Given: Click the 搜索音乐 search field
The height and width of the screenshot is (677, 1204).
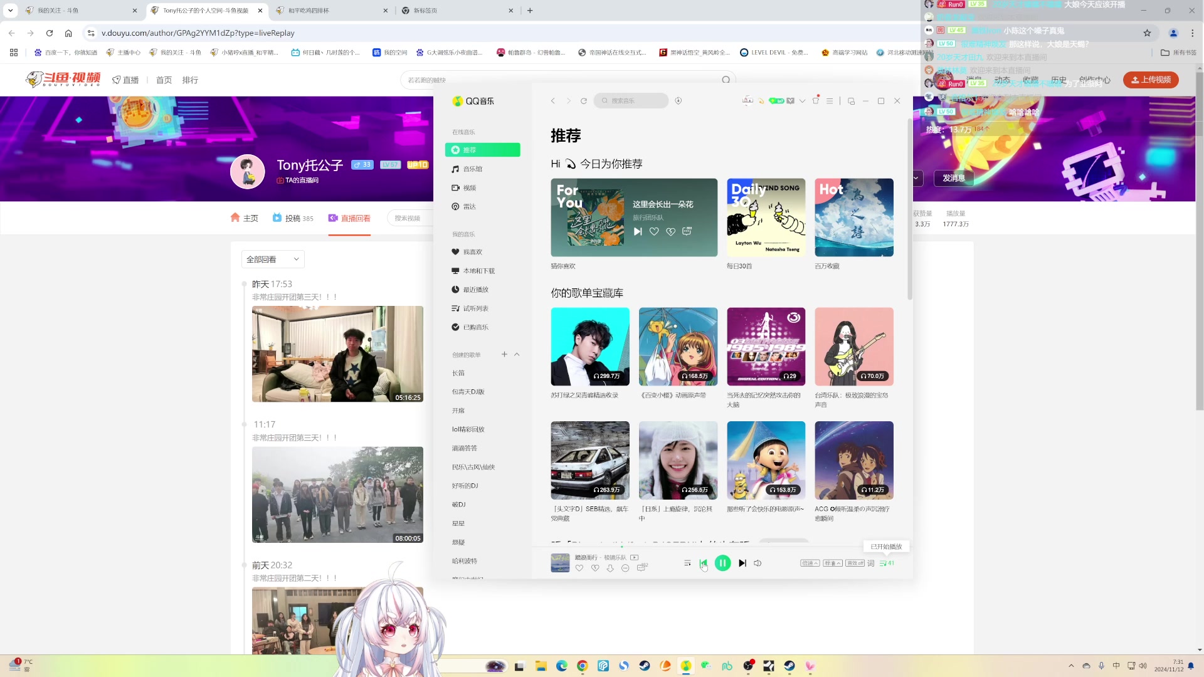Looking at the screenshot, I should (x=631, y=100).
